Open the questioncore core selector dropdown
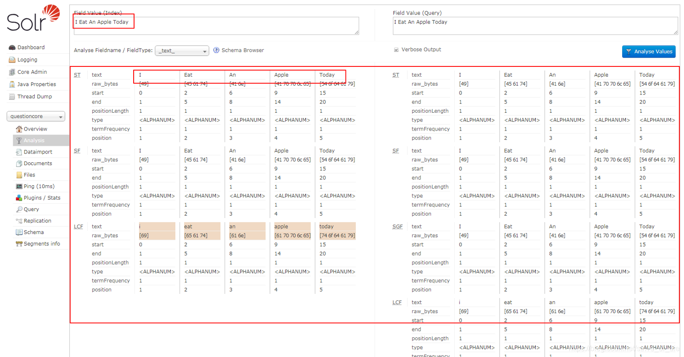 (36, 117)
